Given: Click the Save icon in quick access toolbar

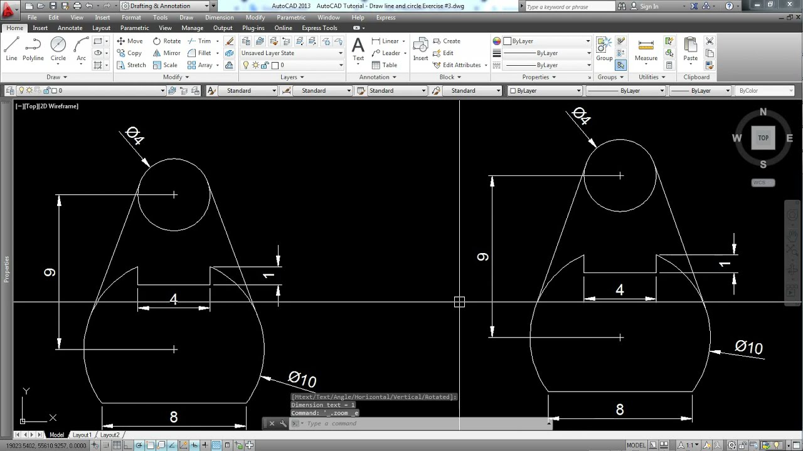Looking at the screenshot, I should pos(52,6).
